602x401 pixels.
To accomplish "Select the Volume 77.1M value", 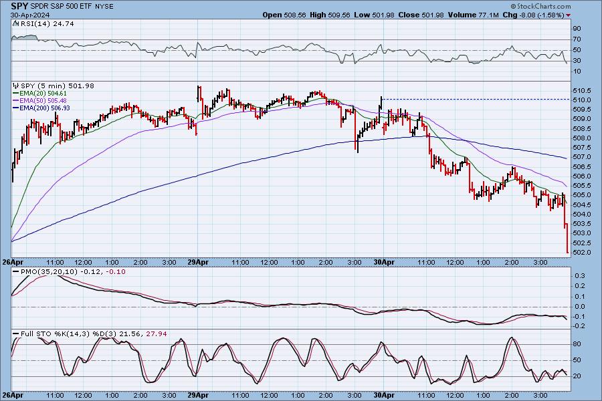I will click(473, 15).
